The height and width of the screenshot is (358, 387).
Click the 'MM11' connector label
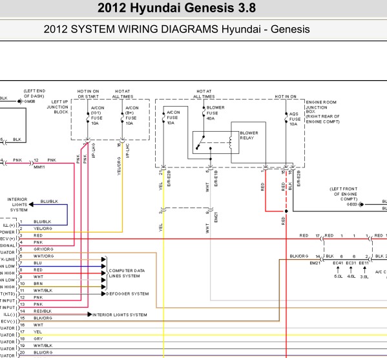[x=39, y=167]
